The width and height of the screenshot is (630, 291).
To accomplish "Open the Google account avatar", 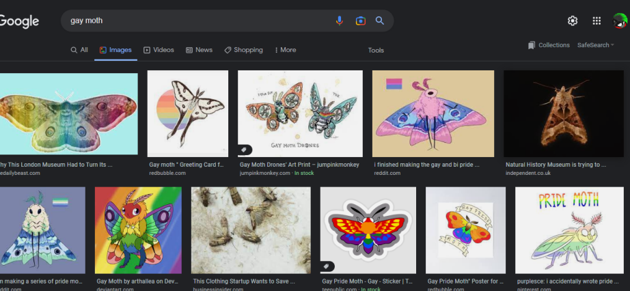I will click(620, 21).
